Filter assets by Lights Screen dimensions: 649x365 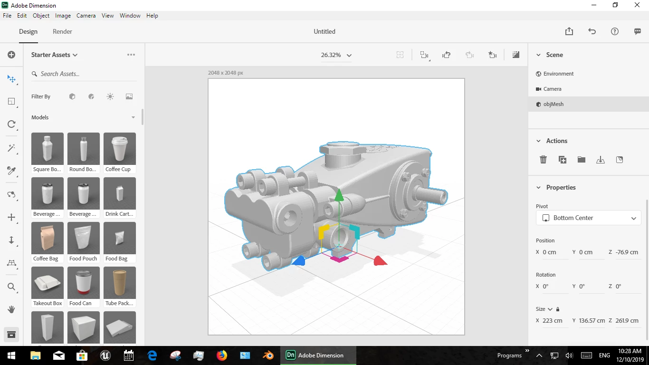click(x=110, y=96)
